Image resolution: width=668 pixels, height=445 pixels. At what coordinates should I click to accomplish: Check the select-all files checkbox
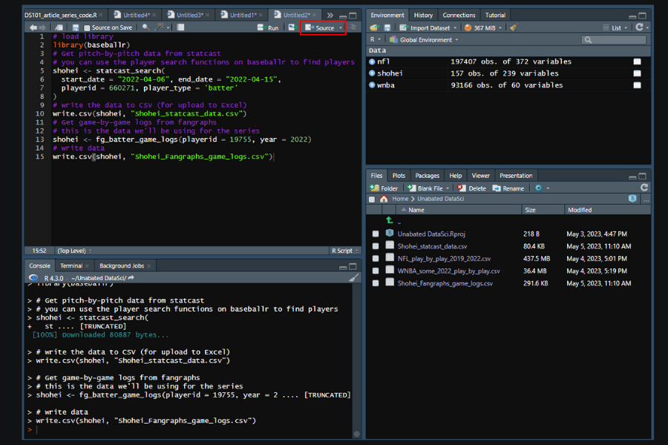(372, 200)
